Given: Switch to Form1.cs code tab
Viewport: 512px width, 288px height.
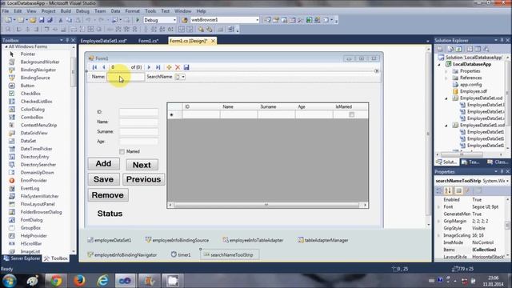Looking at the screenshot, I should point(148,41).
